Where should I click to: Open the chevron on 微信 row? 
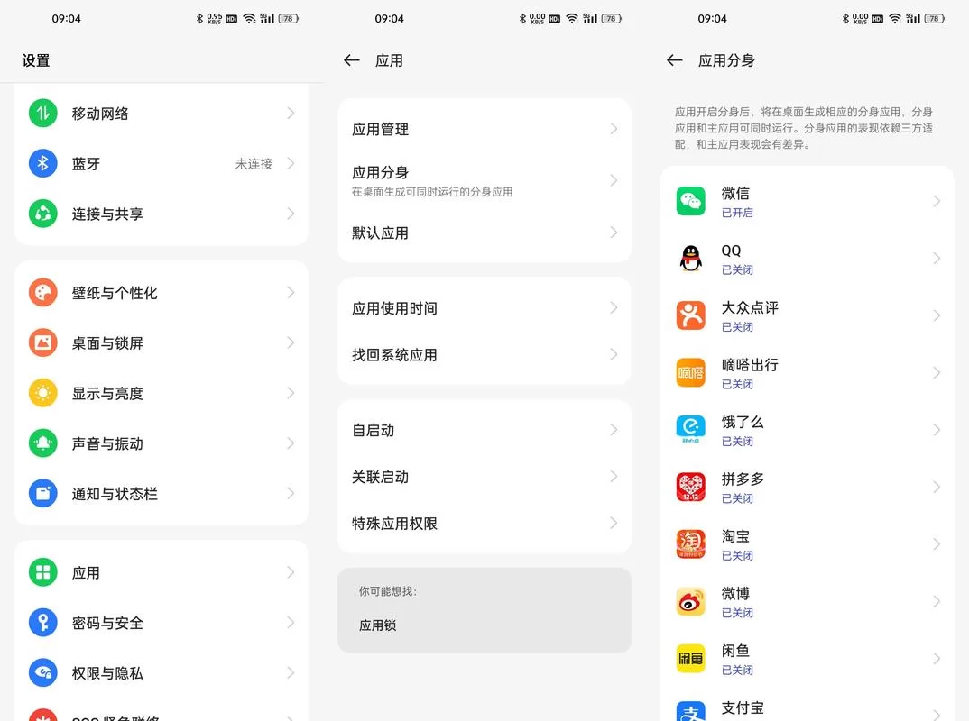(937, 201)
